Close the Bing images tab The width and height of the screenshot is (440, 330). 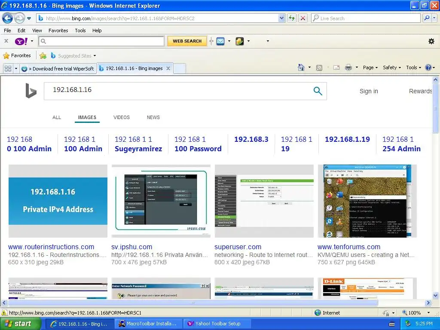pos(168,68)
